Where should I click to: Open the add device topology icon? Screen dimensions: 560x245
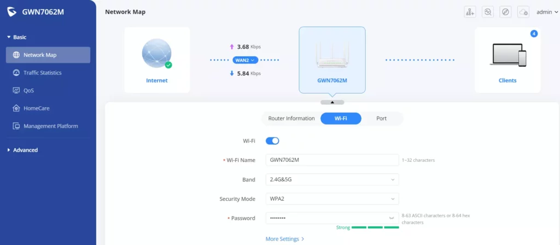(470, 12)
